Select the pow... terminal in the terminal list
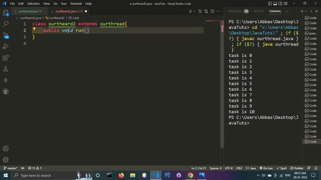 pyautogui.click(x=311, y=33)
